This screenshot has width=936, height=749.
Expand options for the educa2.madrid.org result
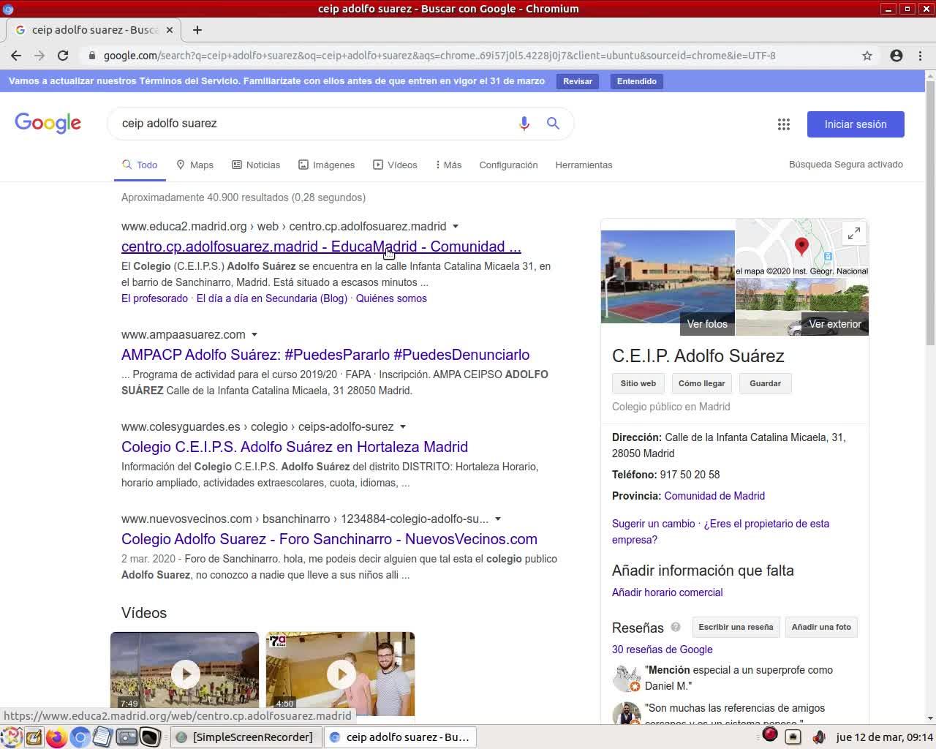456,227
